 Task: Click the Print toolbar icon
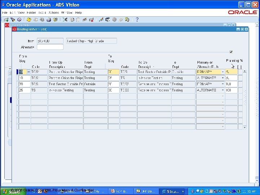pyautogui.click(x=49, y=20)
